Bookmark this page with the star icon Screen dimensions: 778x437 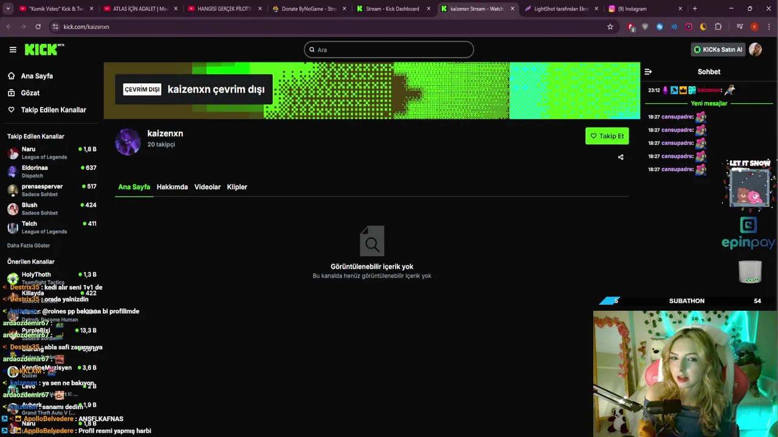(x=610, y=27)
